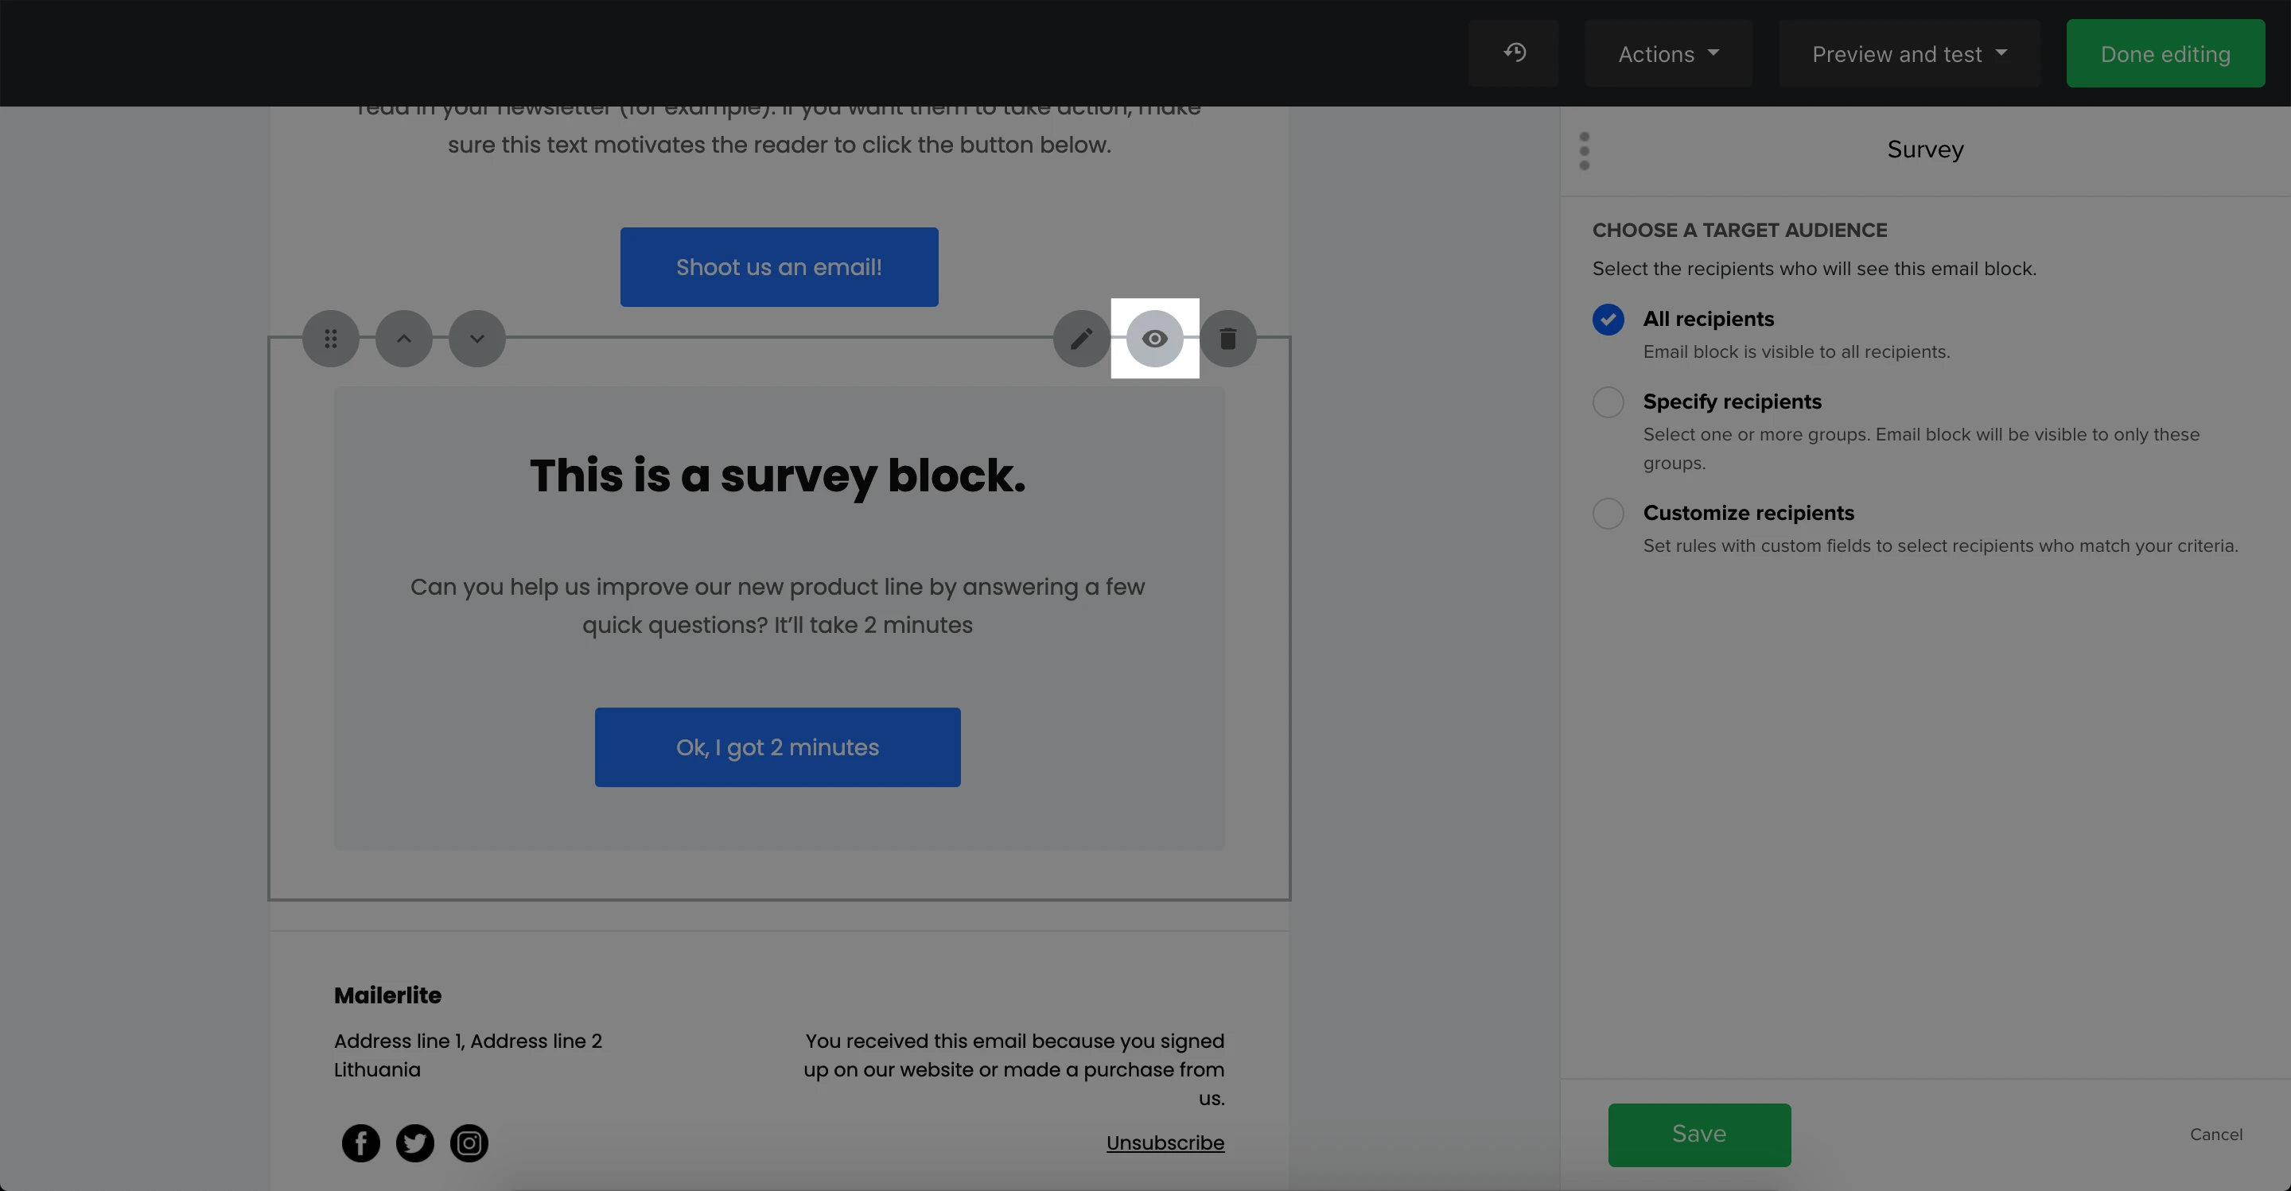This screenshot has height=1191, width=2291.
Task: Cancel the survey audience changes
Action: [x=2215, y=1134]
